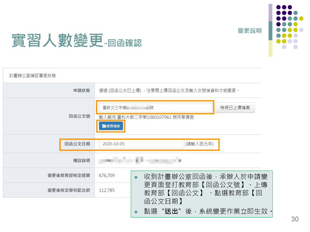Focus the 回函公文號 text input field
This screenshot has height=232, width=310.
coord(155,108)
